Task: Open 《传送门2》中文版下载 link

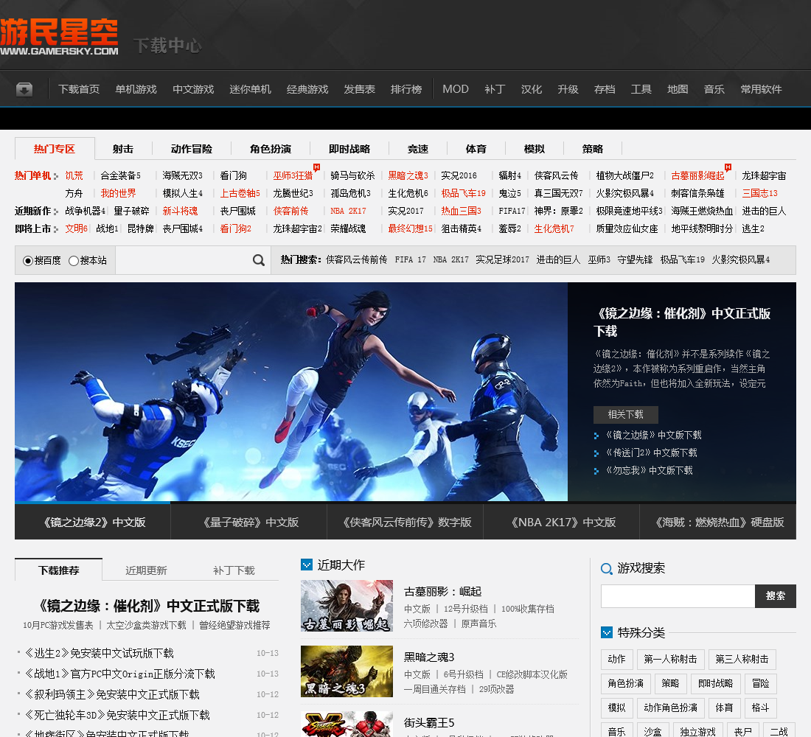Action: click(652, 453)
